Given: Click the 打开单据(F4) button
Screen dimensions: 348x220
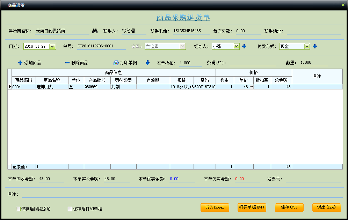Looking at the screenshot, I should point(252,207).
